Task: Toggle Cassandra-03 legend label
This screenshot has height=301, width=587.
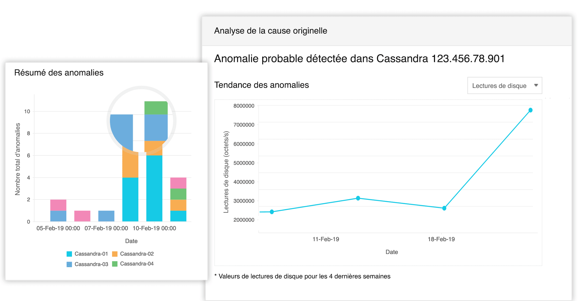Action: coord(91,264)
